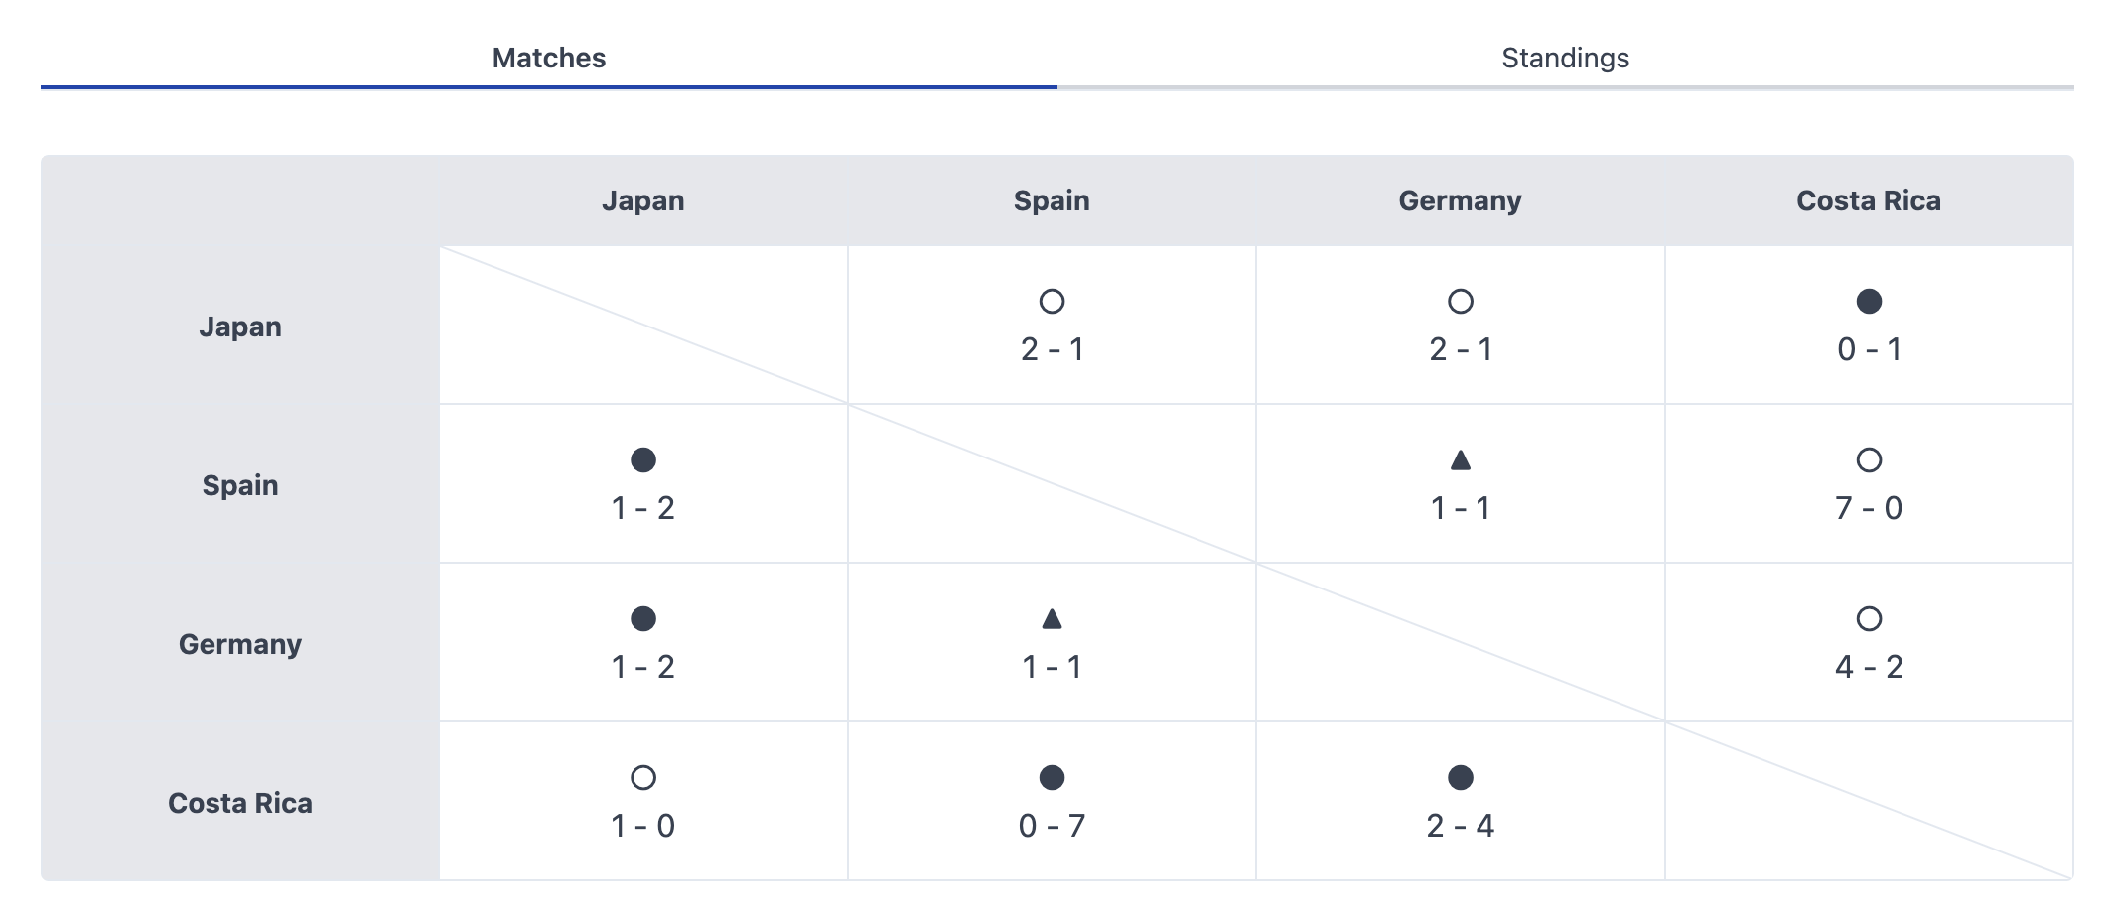Select the win circle on Spain's 7-0 result
The width and height of the screenshot is (2113, 915).
point(1869,460)
